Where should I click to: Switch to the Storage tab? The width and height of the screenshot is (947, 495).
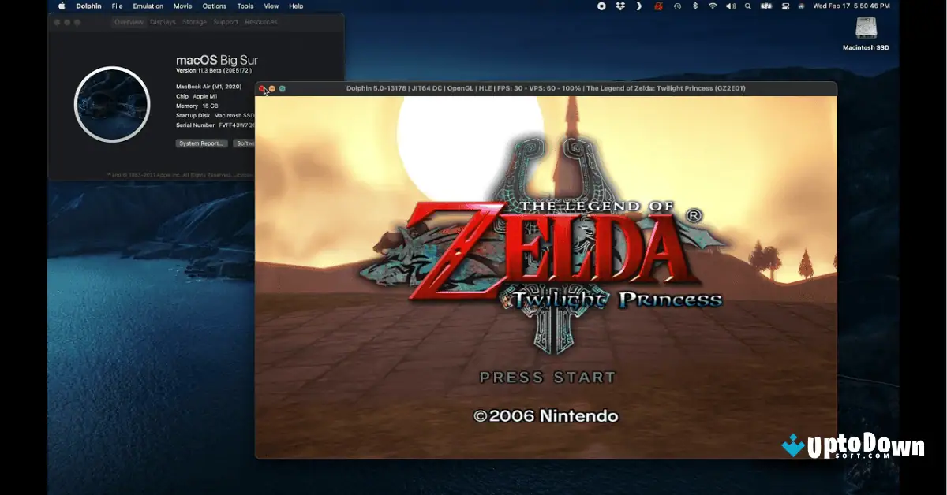[x=194, y=22]
